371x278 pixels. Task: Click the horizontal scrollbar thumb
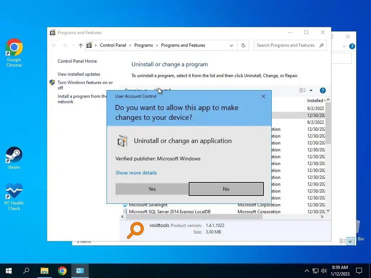tap(193, 216)
